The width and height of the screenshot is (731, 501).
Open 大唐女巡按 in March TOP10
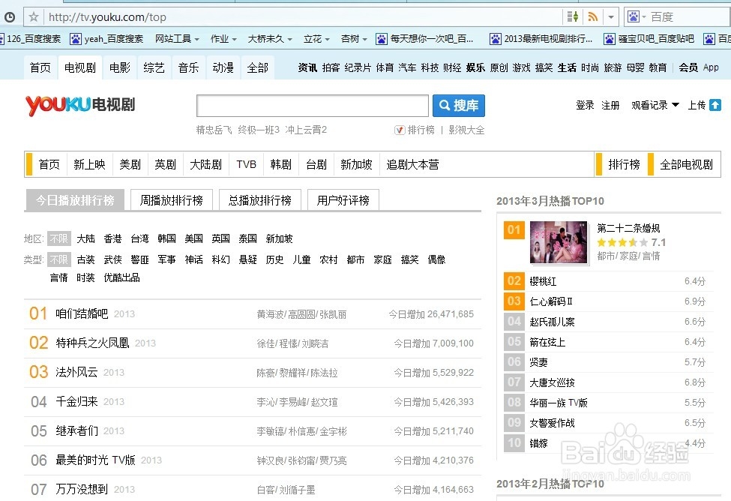point(552,382)
